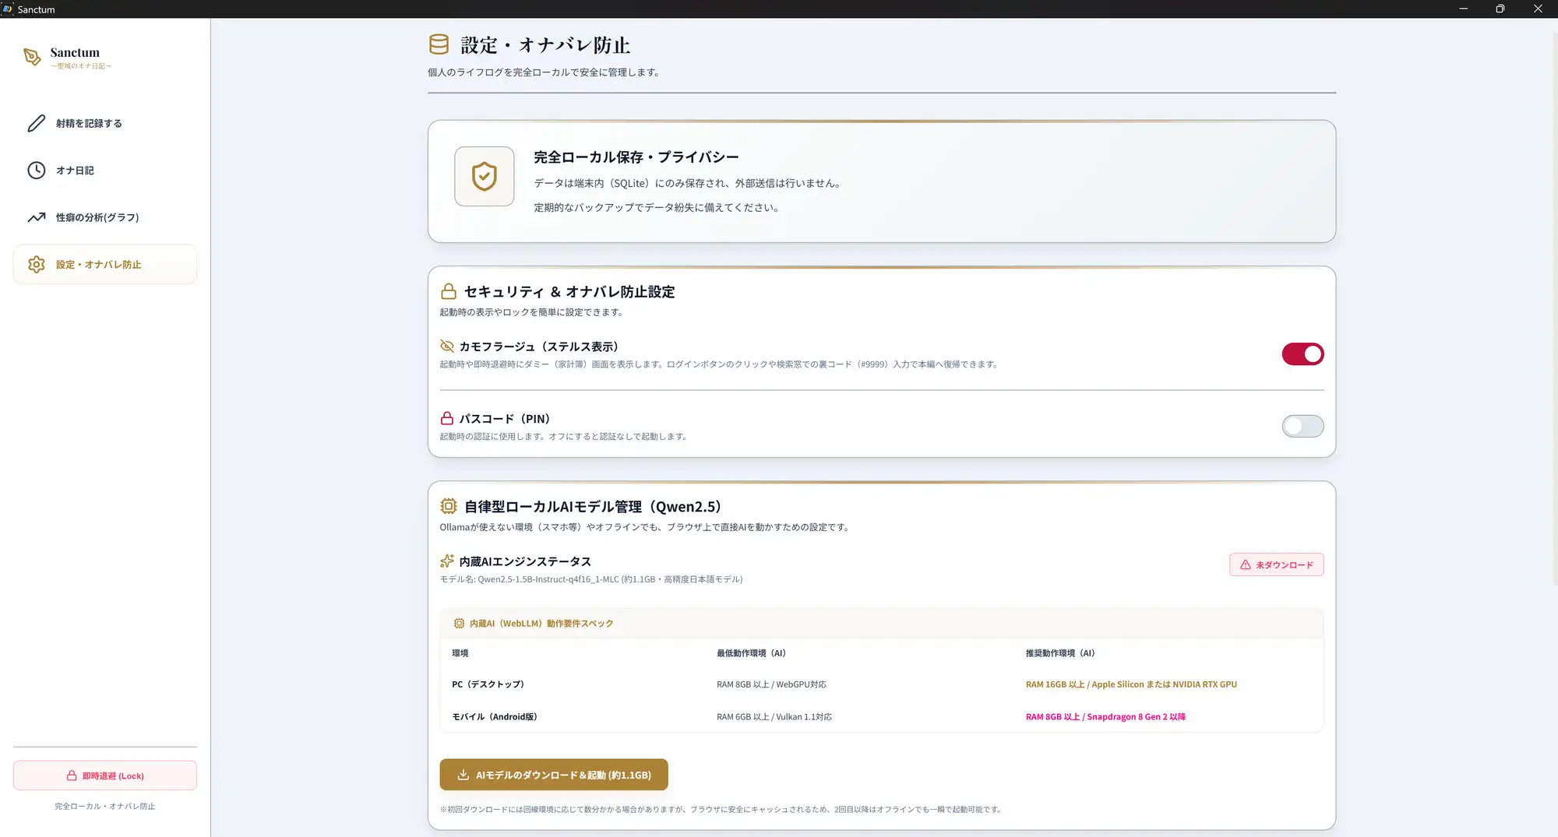Click the database icon in page header
The image size is (1558, 837).
(x=439, y=44)
